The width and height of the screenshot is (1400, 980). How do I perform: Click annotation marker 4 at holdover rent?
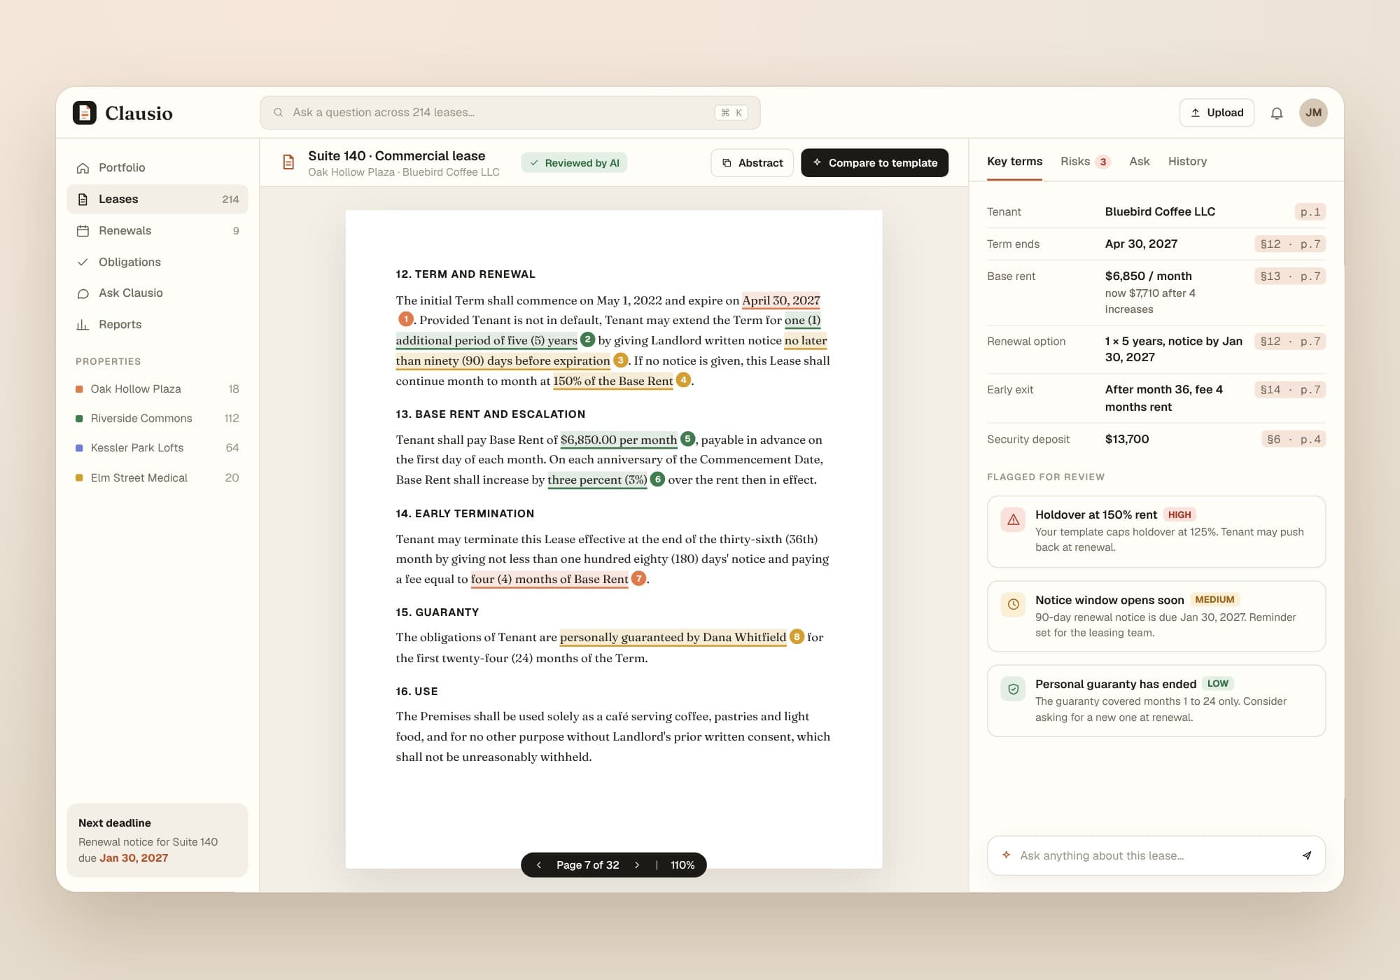[683, 380]
